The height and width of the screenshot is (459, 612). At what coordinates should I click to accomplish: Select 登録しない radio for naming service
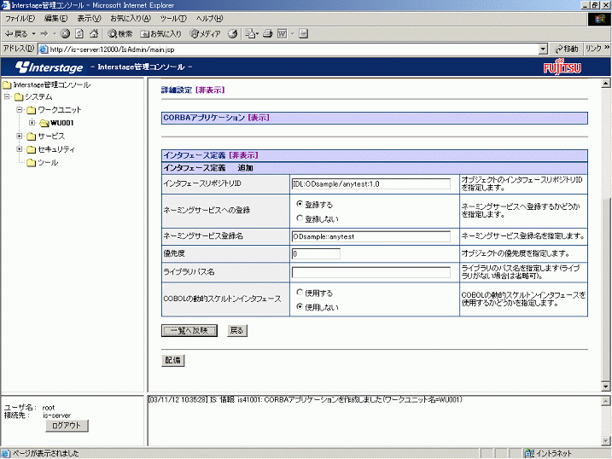(x=300, y=218)
